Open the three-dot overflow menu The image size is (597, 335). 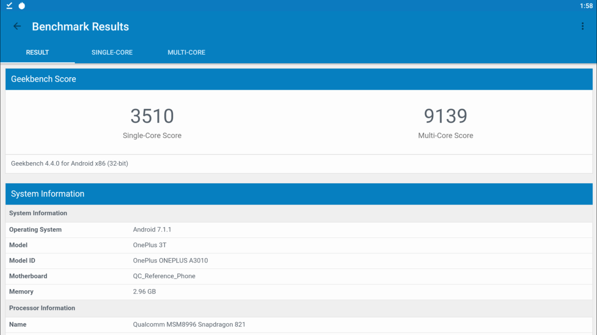(582, 26)
